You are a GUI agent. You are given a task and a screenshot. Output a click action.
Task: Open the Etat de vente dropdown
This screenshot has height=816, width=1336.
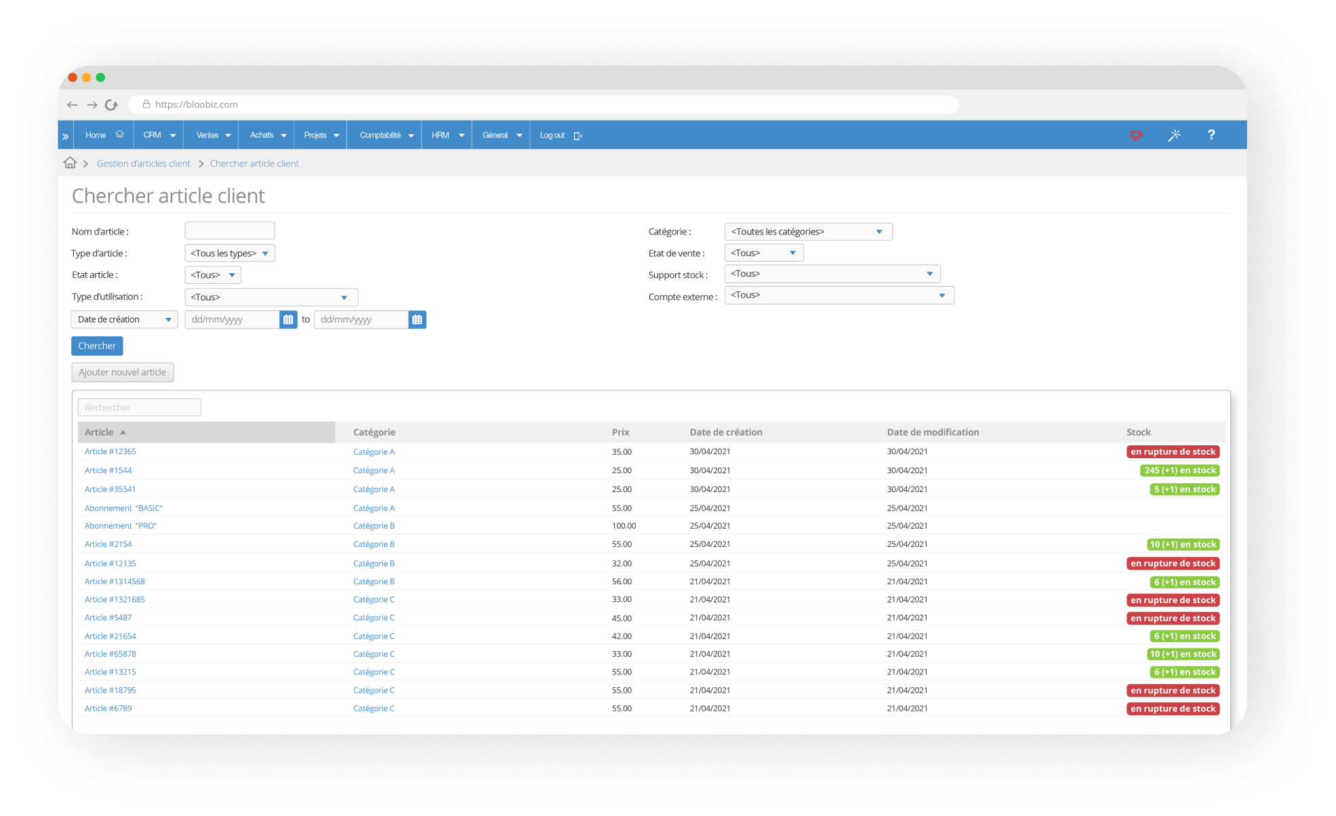[x=764, y=253]
